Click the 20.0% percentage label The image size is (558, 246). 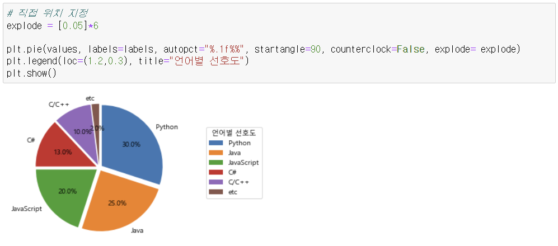click(x=68, y=191)
